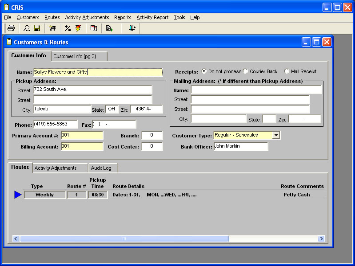The image size is (355, 266).
Task: Click the routes scrollbar right arrow
Action: 321,239
